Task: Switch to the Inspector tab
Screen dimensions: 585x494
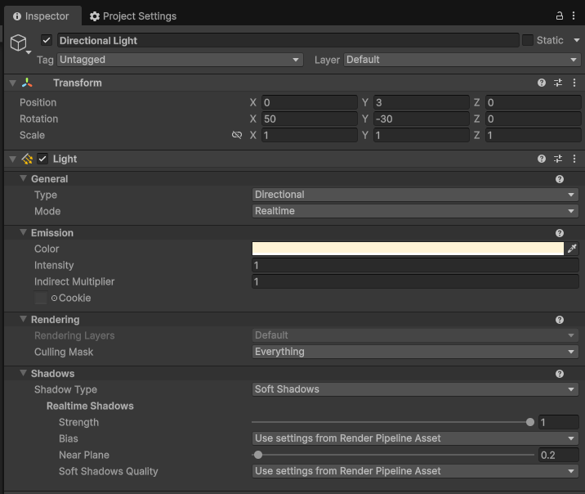Action: click(x=42, y=16)
